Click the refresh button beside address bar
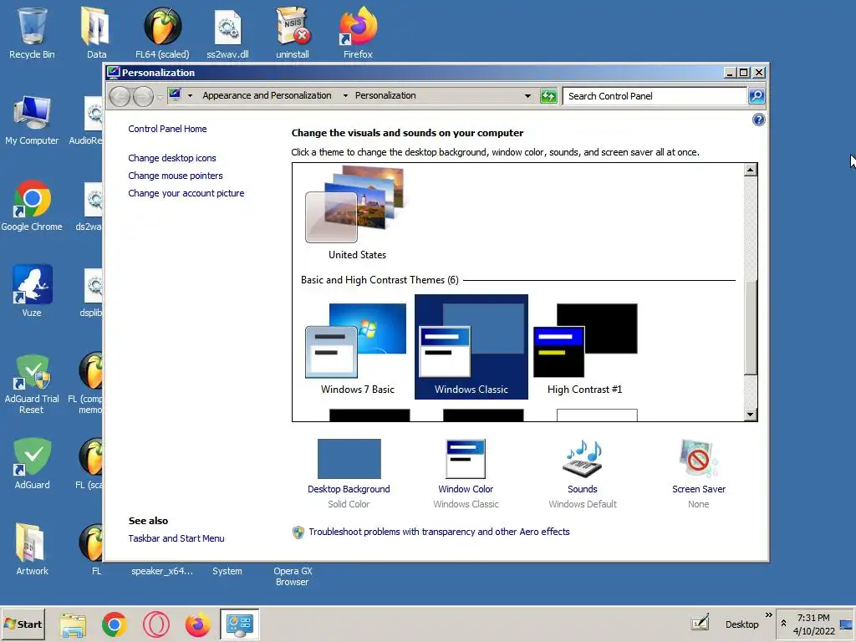 [548, 96]
